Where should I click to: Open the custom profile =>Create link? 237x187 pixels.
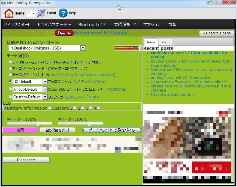(x=89, y=97)
